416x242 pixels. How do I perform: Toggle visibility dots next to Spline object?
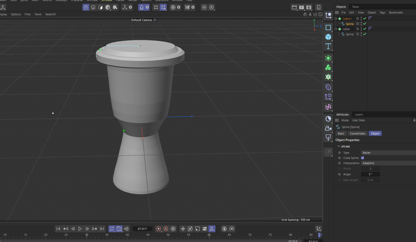coord(361,24)
